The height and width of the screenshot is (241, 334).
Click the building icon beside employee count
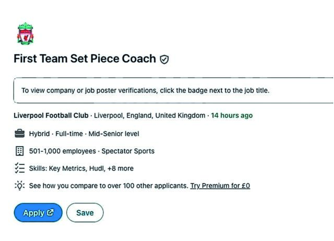tap(20, 151)
